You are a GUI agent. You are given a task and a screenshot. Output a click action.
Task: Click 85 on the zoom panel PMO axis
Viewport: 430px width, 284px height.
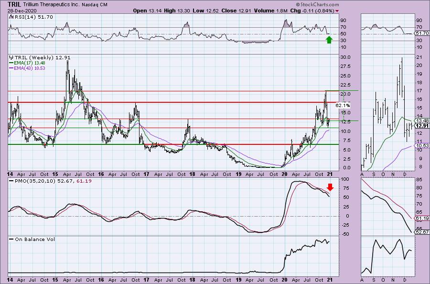(x=419, y=180)
